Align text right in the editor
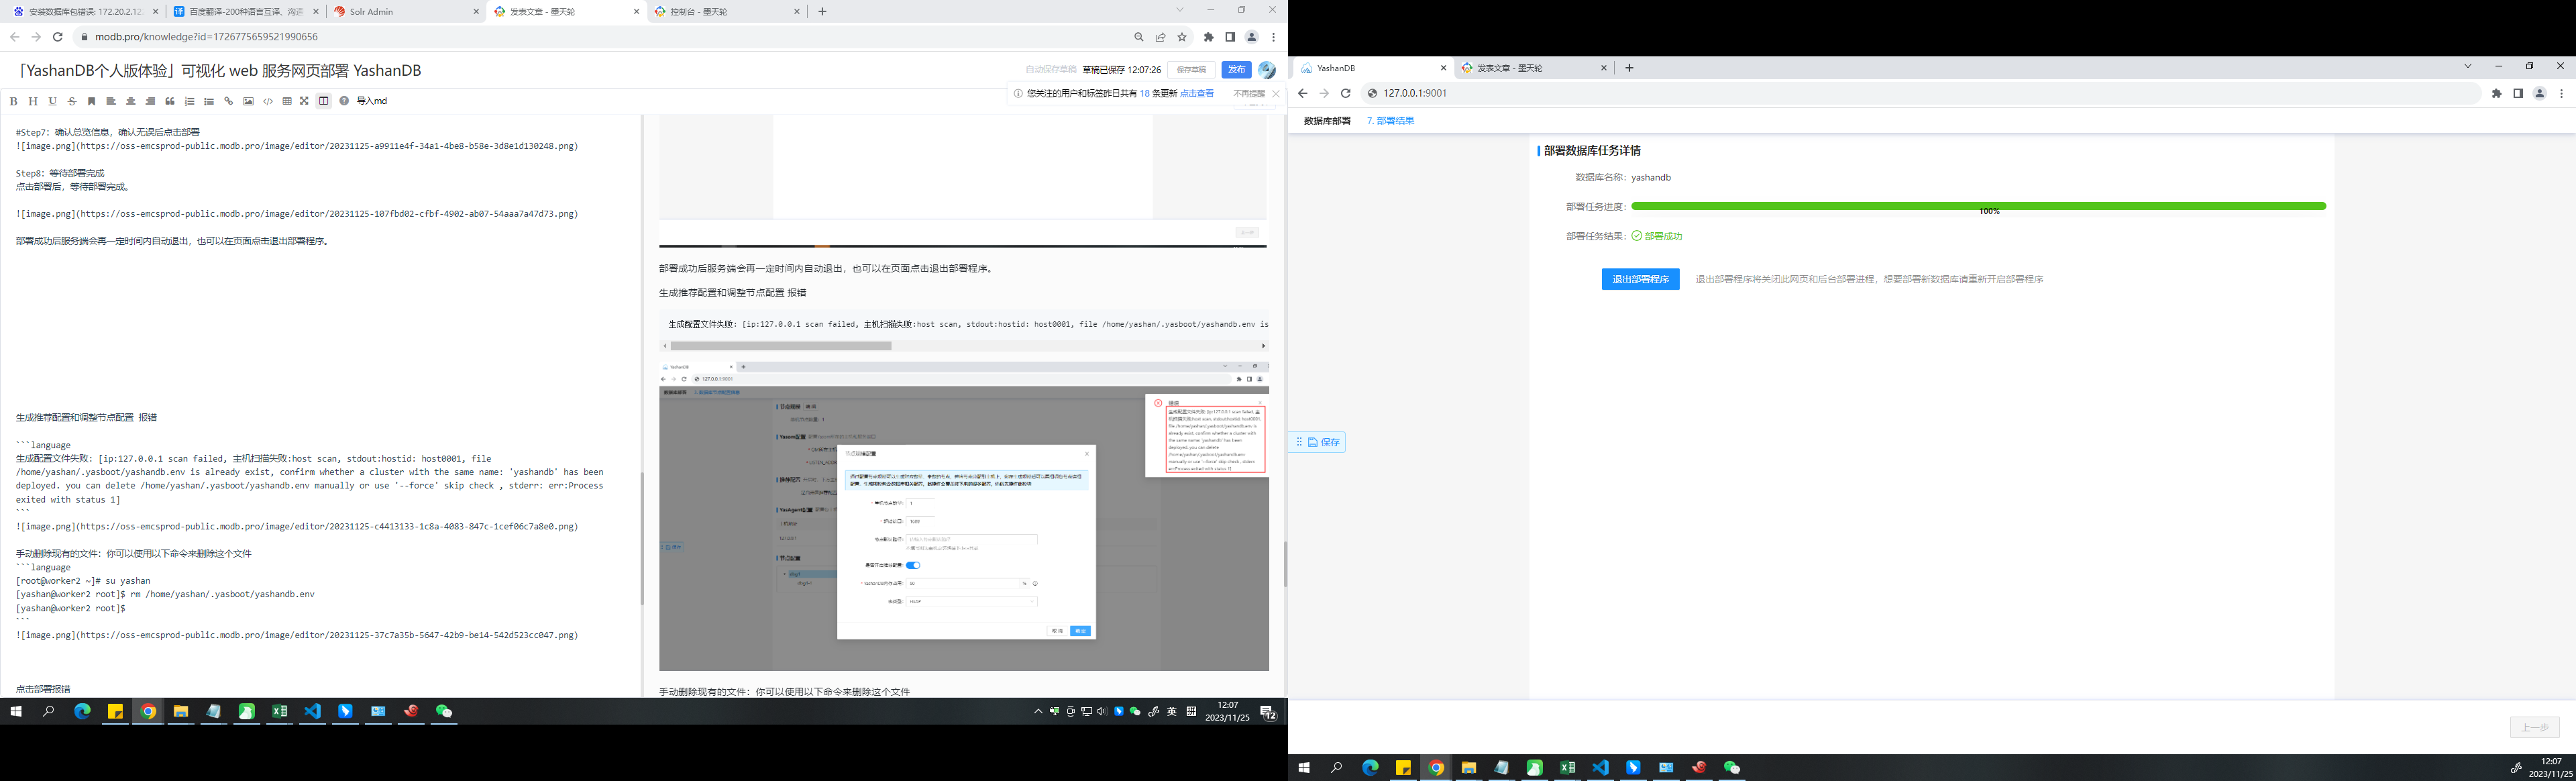Screen dimensions: 2576x781 point(150,101)
